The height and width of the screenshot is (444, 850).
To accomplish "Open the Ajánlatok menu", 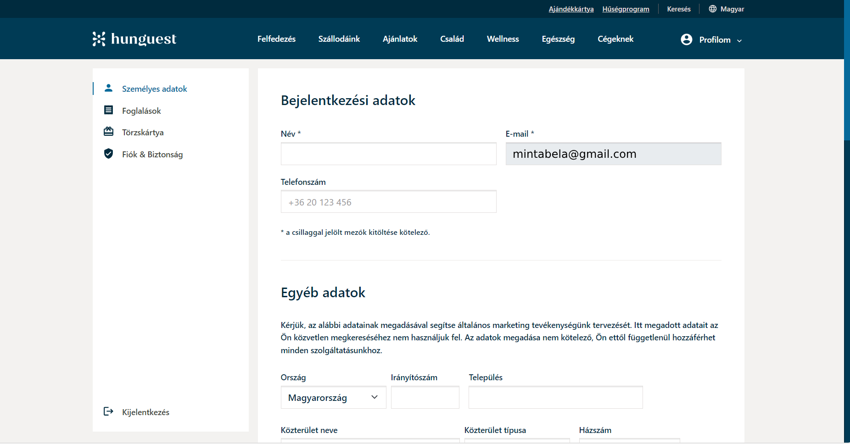I will tap(400, 39).
